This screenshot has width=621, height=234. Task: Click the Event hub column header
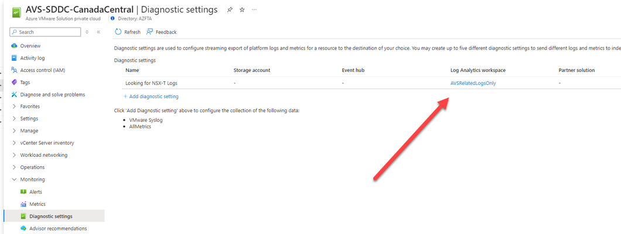coord(353,70)
